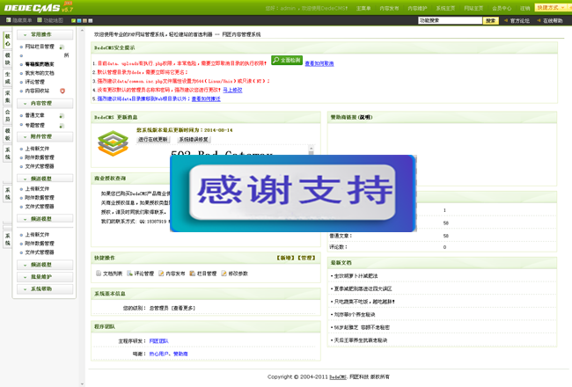
Task: Switch to the 核心 vertical tab
Action: (x=8, y=40)
